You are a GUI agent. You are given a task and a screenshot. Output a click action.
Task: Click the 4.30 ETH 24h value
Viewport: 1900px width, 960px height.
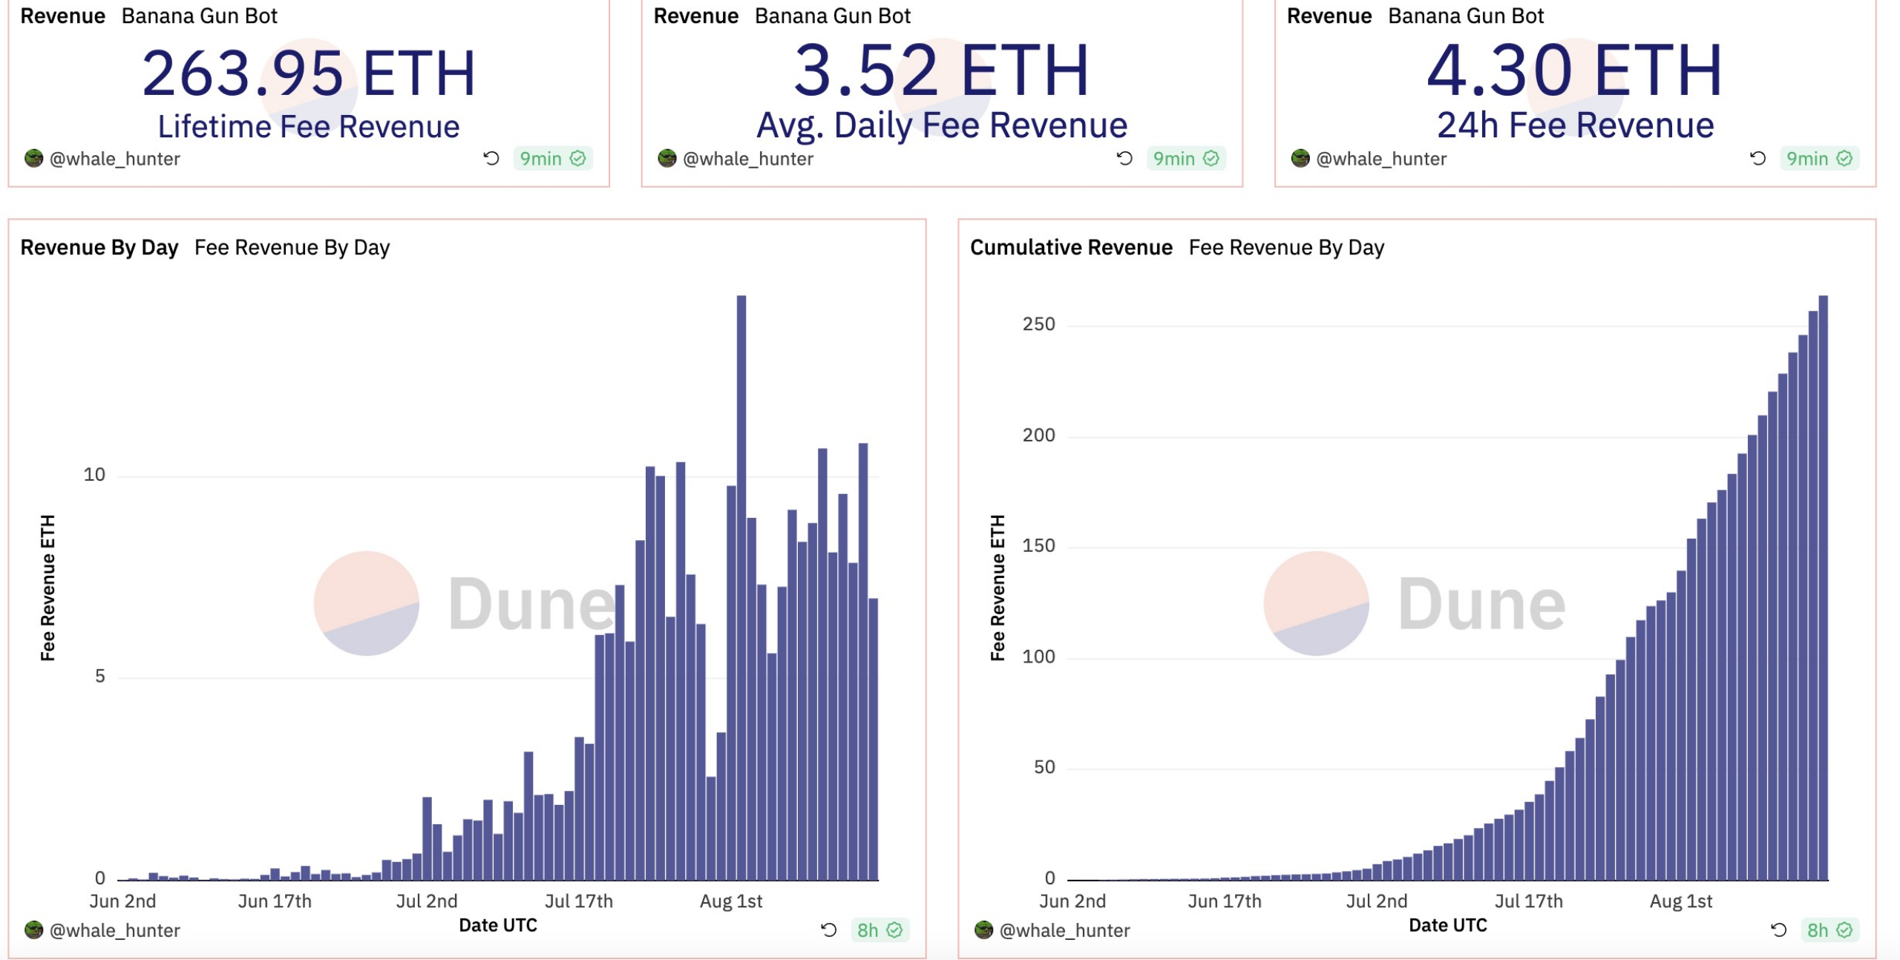pos(1575,70)
